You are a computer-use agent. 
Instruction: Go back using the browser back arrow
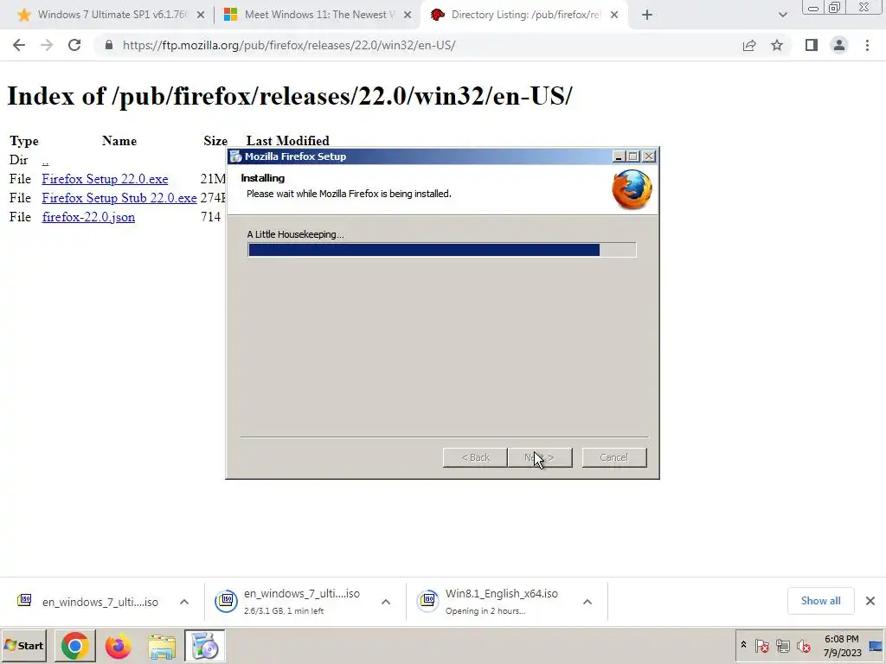(19, 45)
